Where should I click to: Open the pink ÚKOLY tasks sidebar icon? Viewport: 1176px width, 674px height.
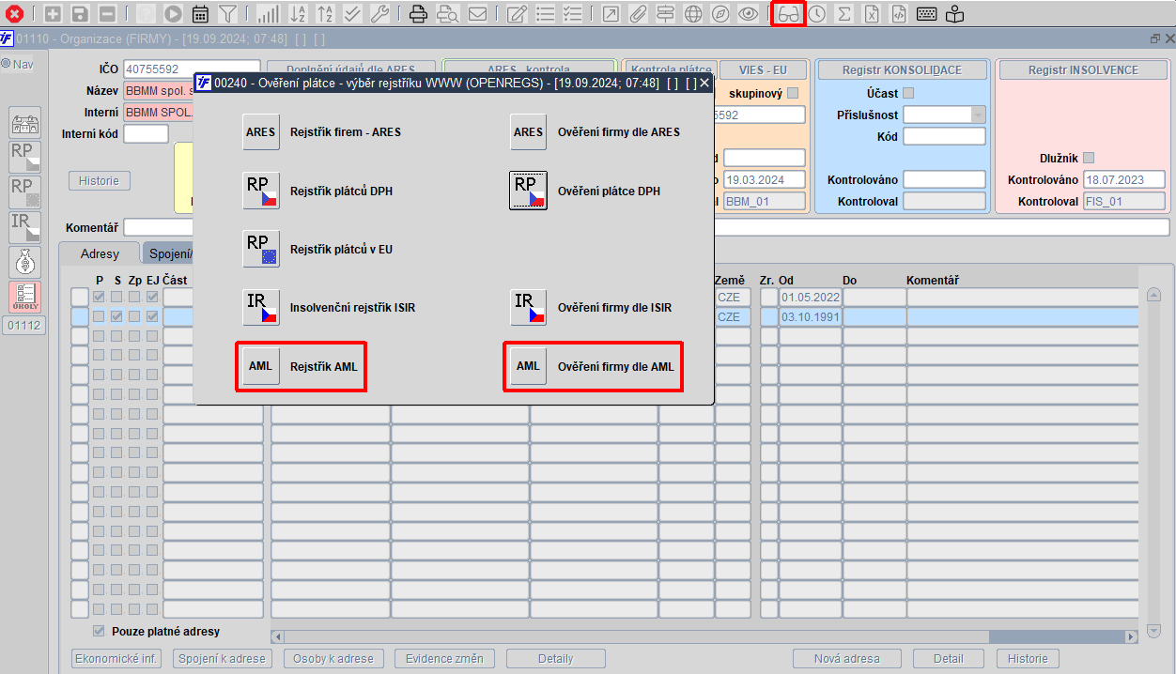pos(25,298)
